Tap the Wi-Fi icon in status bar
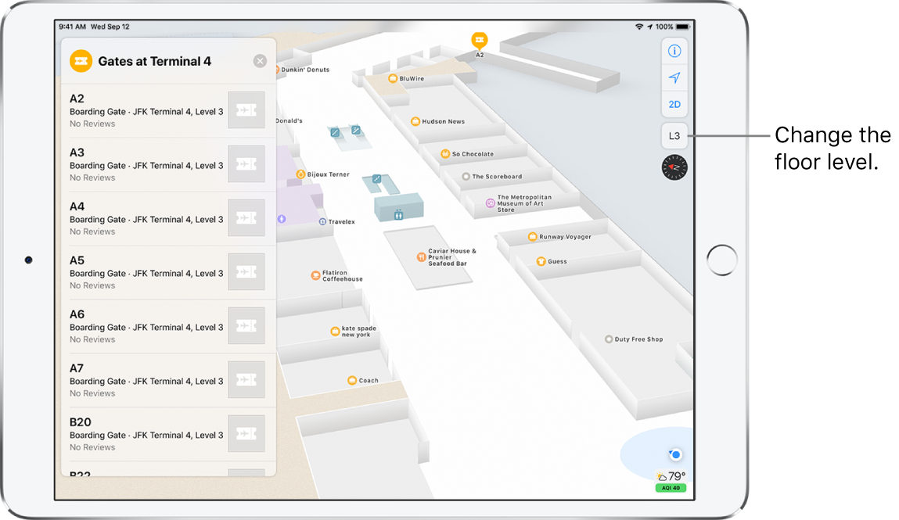Screen dimensions: 899x520 coord(638,27)
